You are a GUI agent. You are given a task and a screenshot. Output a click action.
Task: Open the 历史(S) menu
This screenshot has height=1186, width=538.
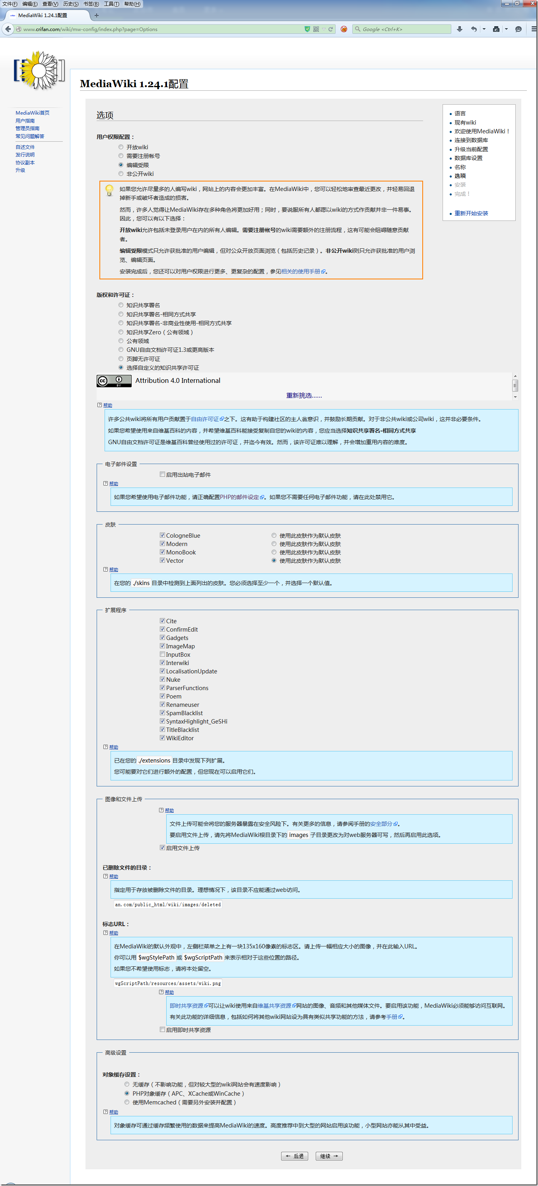pos(71,4)
